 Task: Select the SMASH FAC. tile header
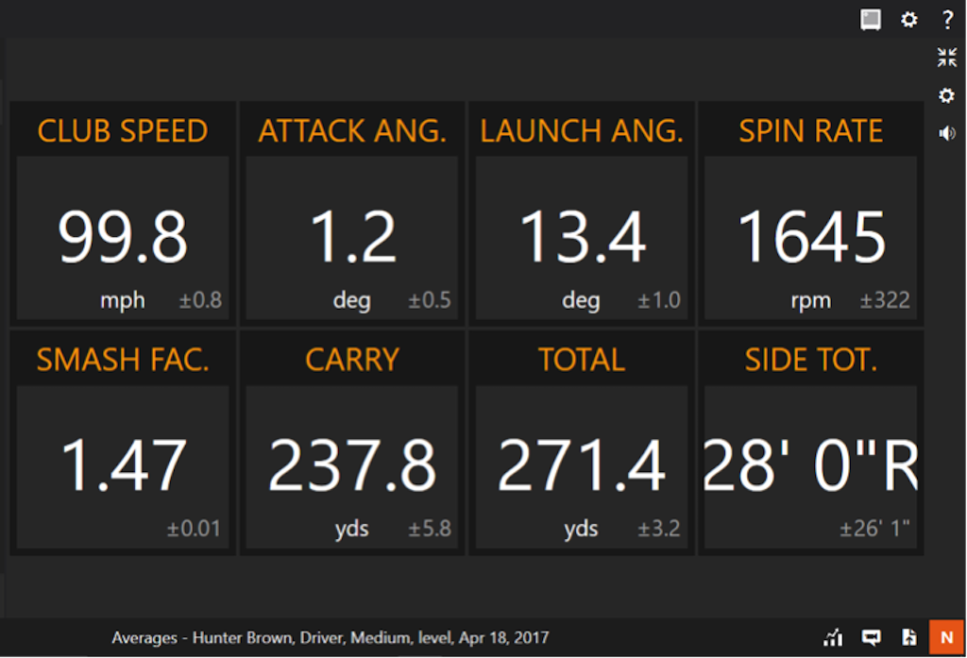123,360
